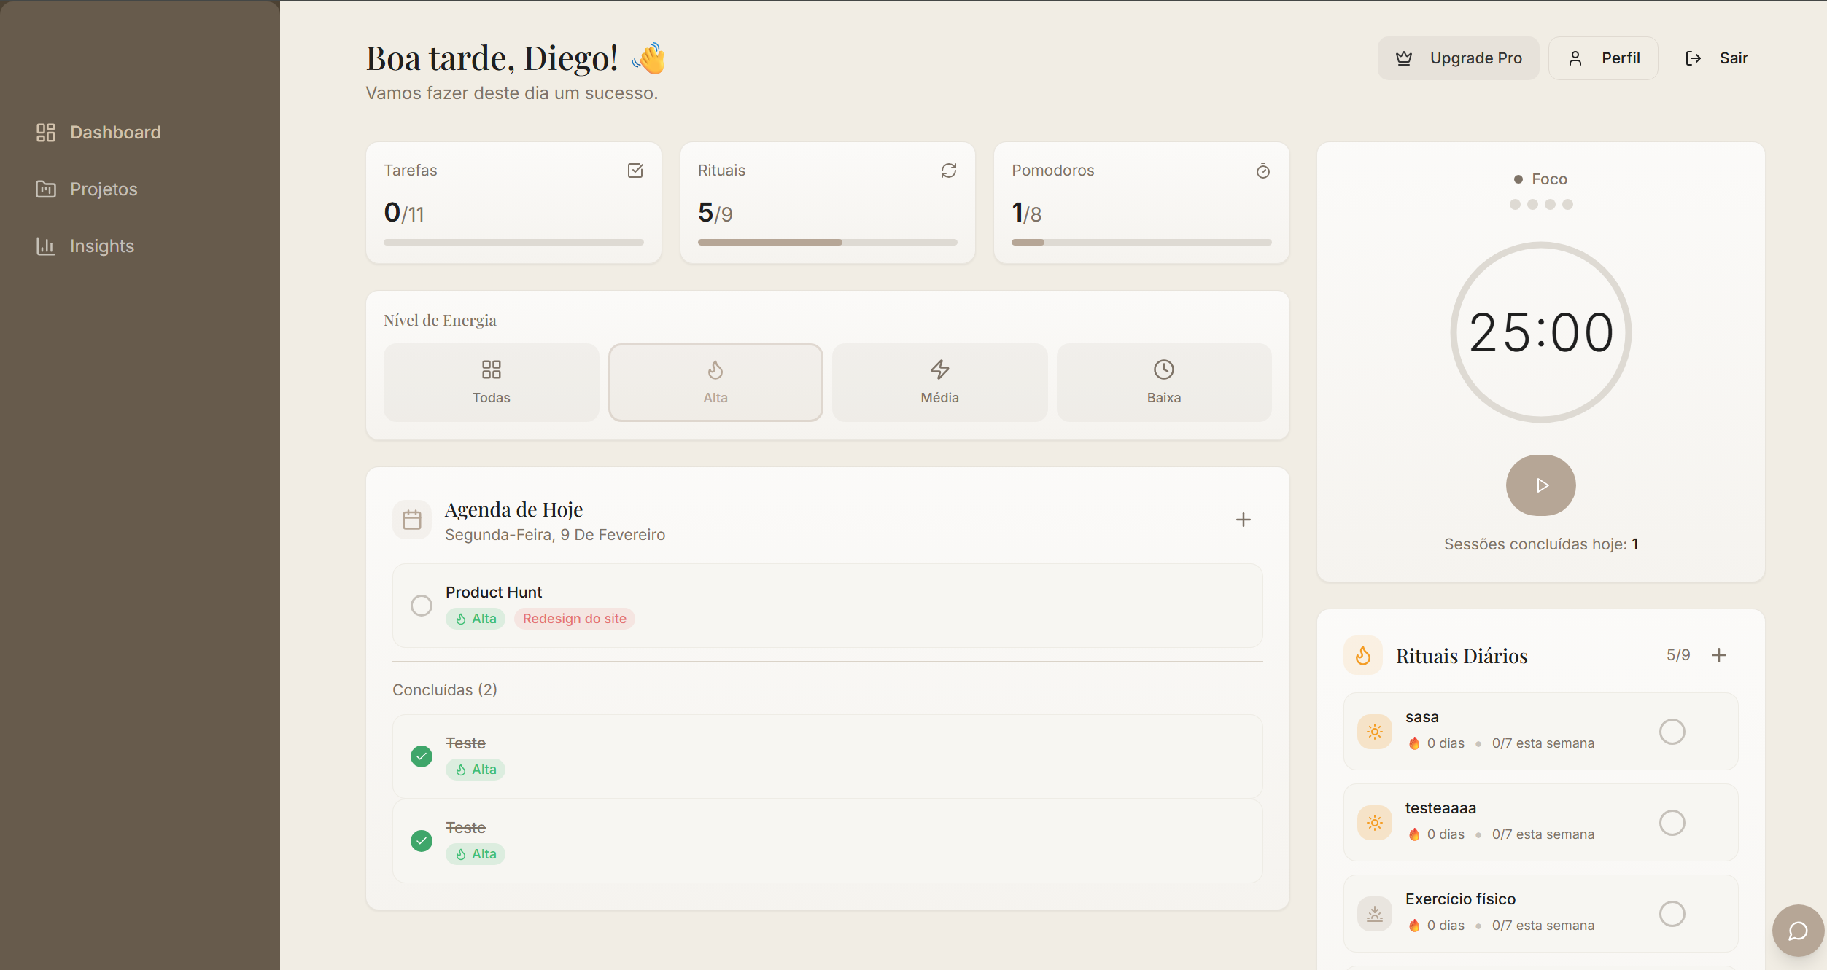Screen dimensions: 1827x970
Task: Open the Dashboard section in the sidebar
Action: [115, 132]
